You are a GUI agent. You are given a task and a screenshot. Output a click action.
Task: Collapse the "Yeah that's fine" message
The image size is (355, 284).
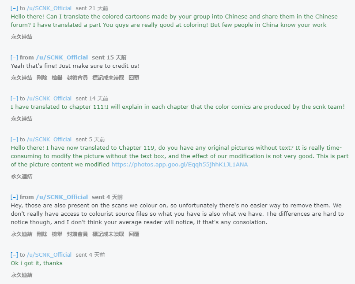[x=15, y=58]
